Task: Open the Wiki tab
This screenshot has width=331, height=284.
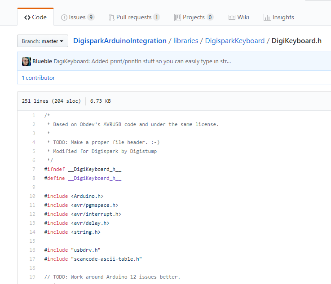Action: click(239, 17)
